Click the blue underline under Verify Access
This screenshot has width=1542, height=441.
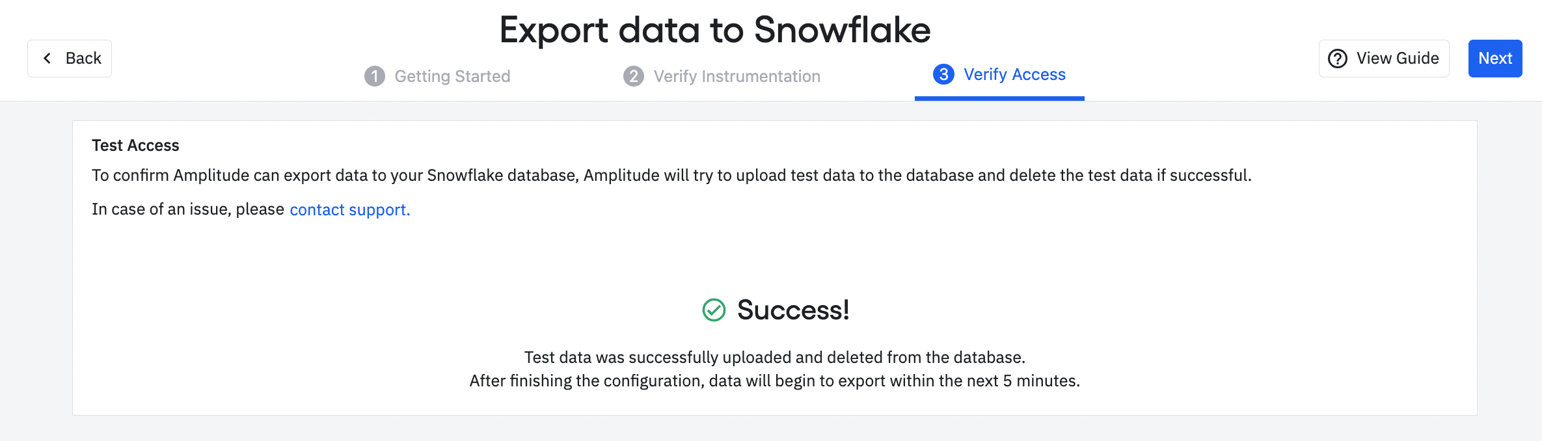[x=999, y=98]
